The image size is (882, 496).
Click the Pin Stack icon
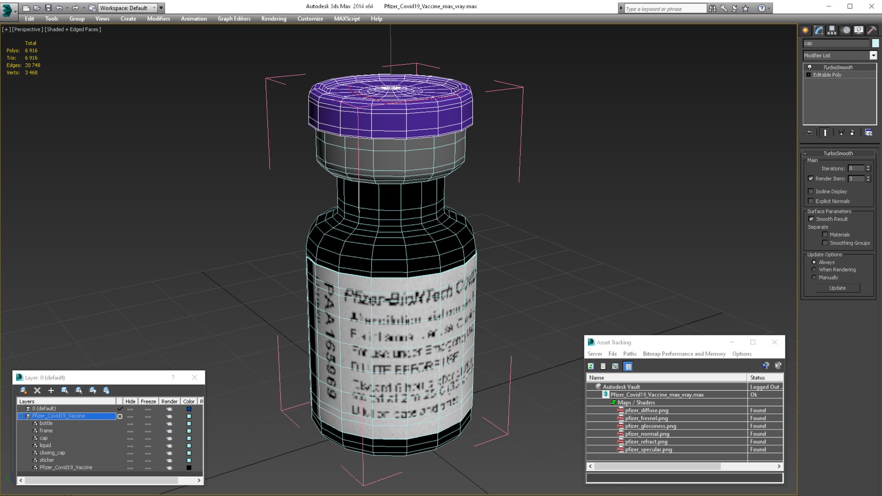point(809,133)
